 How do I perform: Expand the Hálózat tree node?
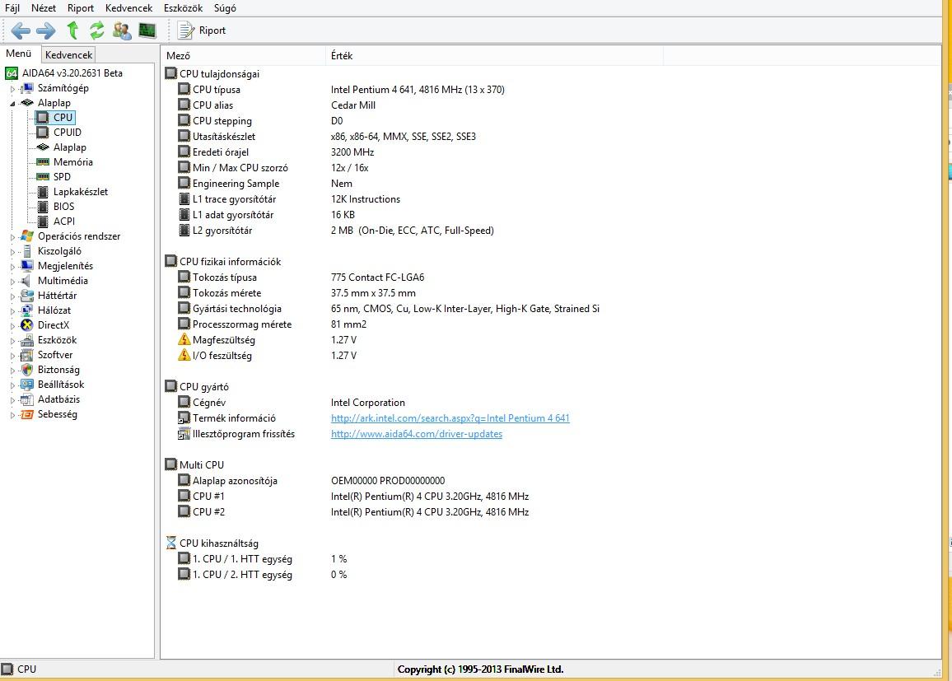(x=12, y=310)
